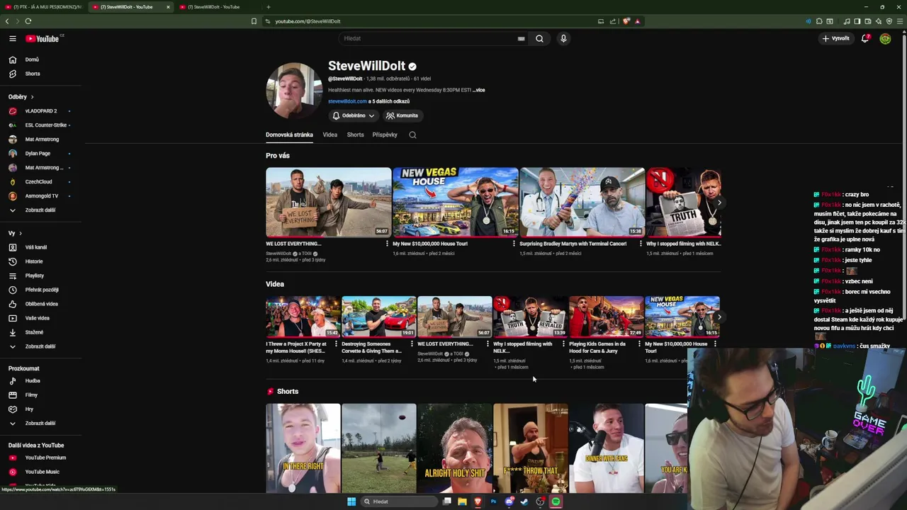Image resolution: width=907 pixels, height=510 pixels.
Task: Expand Zobrazit další under Prozkoumat
Action: pyautogui.click(x=40, y=423)
